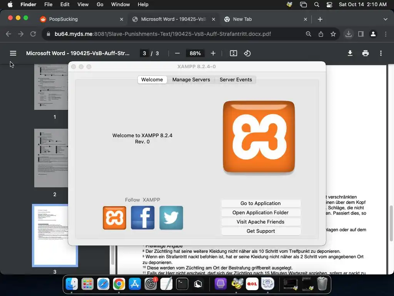
Task: Open the Server Events tab
Action: click(236, 79)
